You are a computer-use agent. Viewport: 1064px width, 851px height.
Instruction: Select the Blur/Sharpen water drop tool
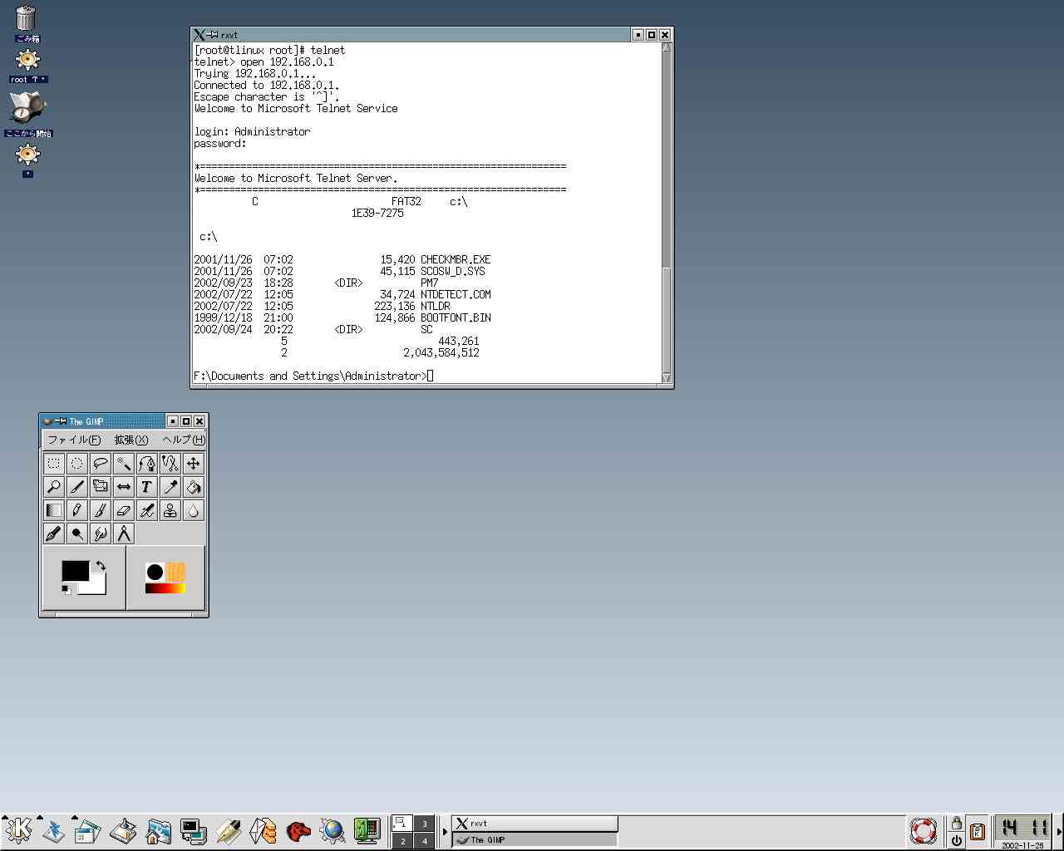point(194,510)
